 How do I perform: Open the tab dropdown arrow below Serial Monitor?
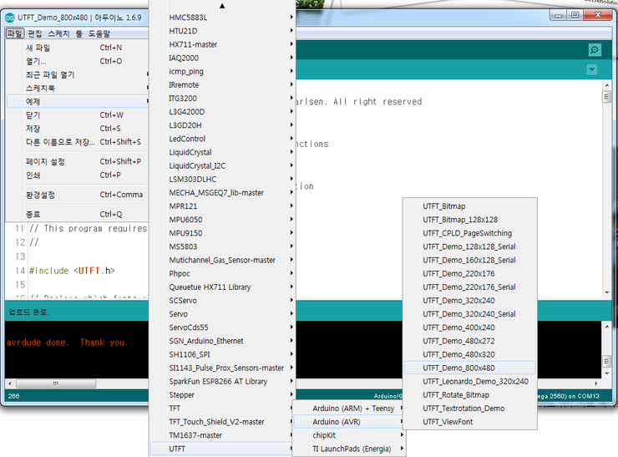click(591, 70)
